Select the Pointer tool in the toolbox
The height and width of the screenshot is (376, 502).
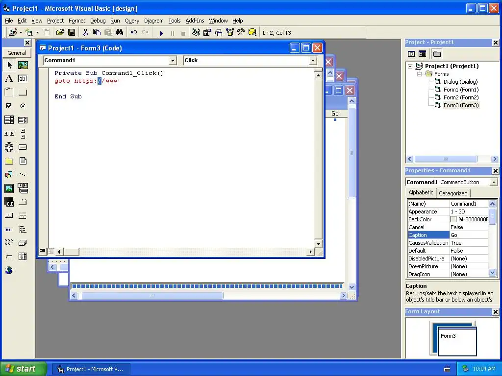[9, 65]
